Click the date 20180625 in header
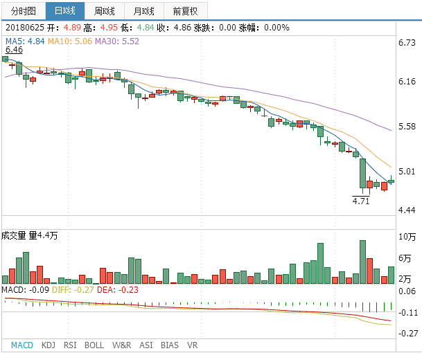 (25, 28)
